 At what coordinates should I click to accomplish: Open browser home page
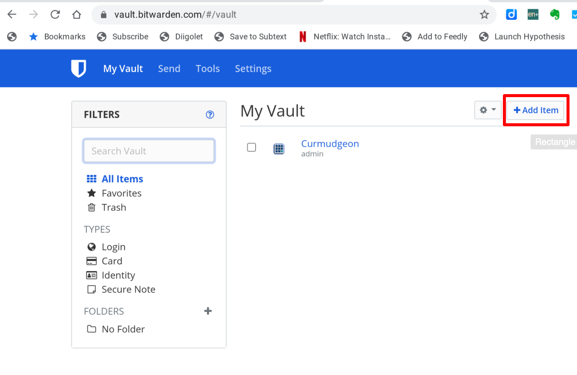[x=77, y=15]
